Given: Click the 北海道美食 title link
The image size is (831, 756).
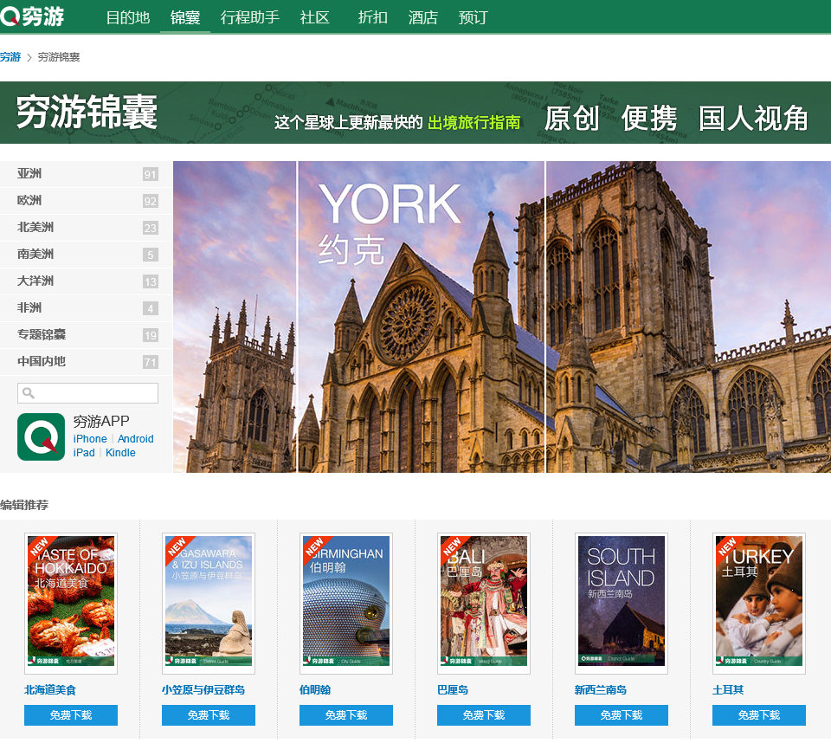Looking at the screenshot, I should [50, 689].
